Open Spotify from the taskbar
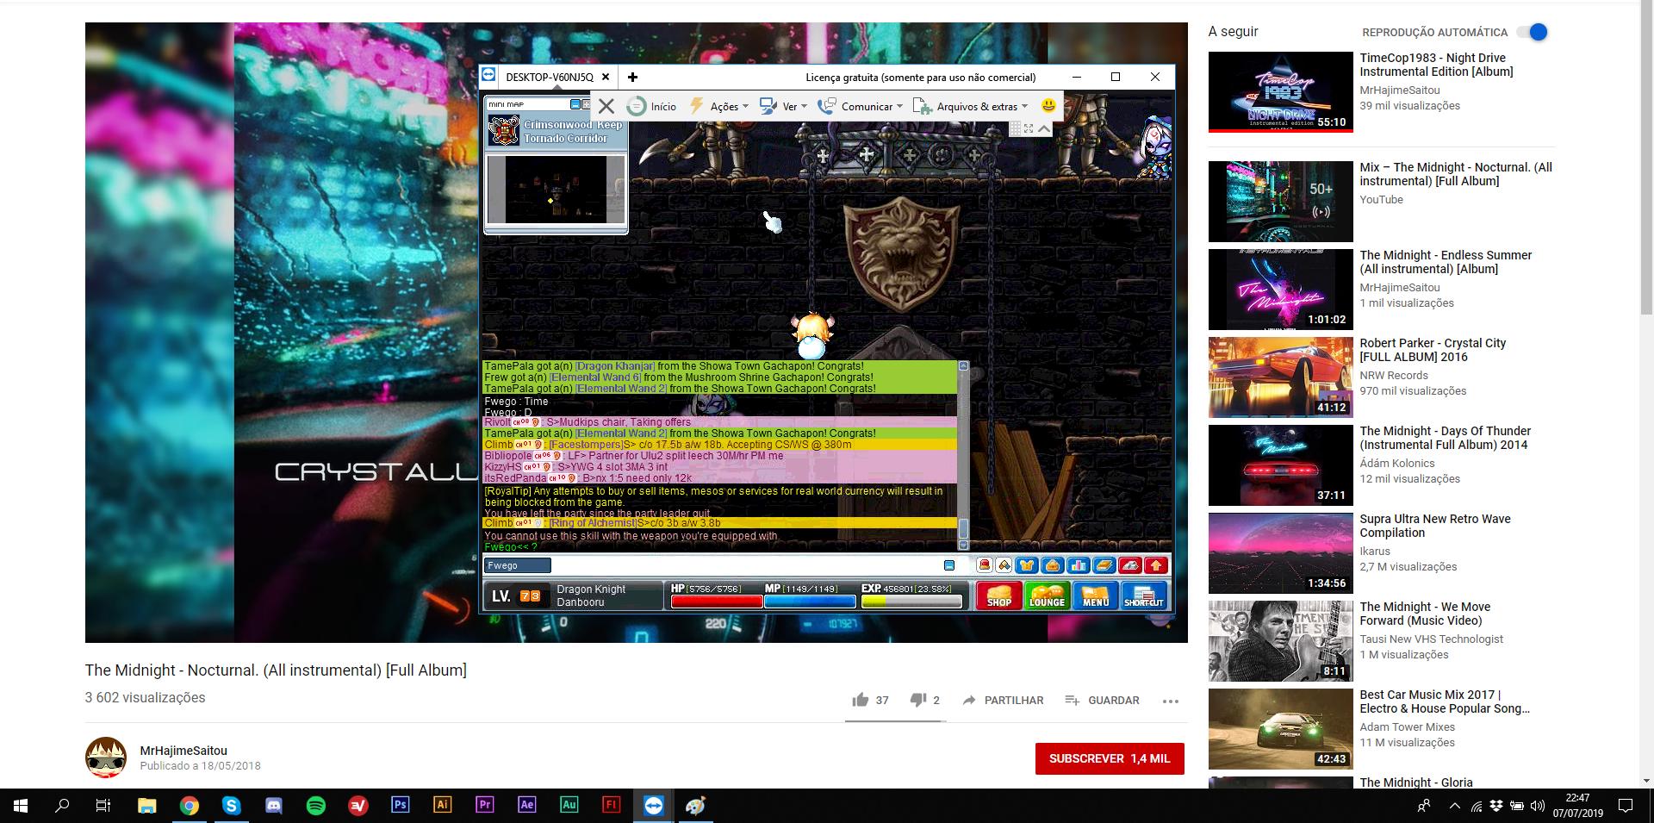 tap(316, 806)
